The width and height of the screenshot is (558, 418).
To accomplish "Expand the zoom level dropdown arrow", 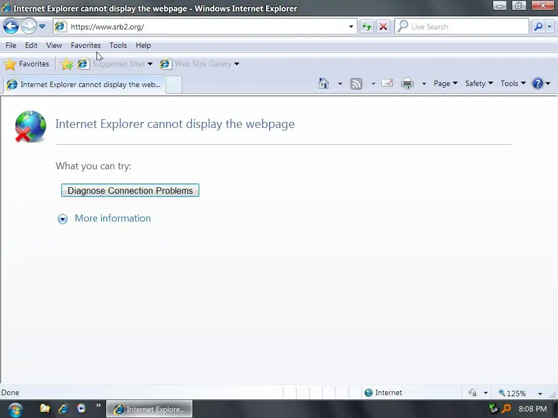I will click(x=540, y=394).
